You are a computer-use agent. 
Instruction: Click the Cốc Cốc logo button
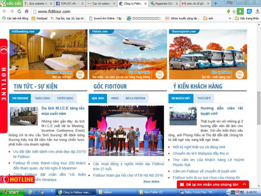pos(11,3)
